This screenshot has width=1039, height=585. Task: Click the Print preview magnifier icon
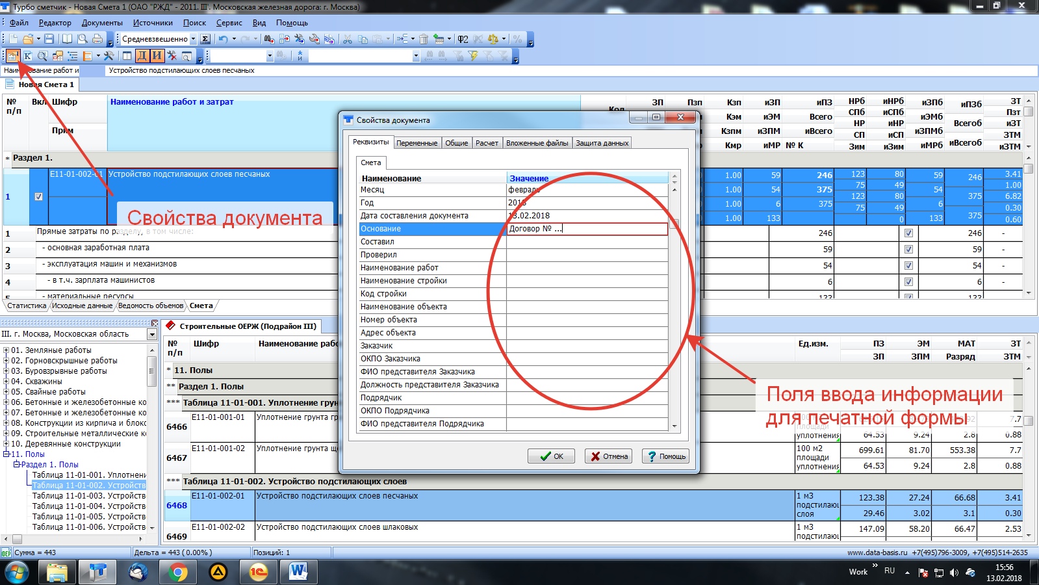tap(83, 39)
